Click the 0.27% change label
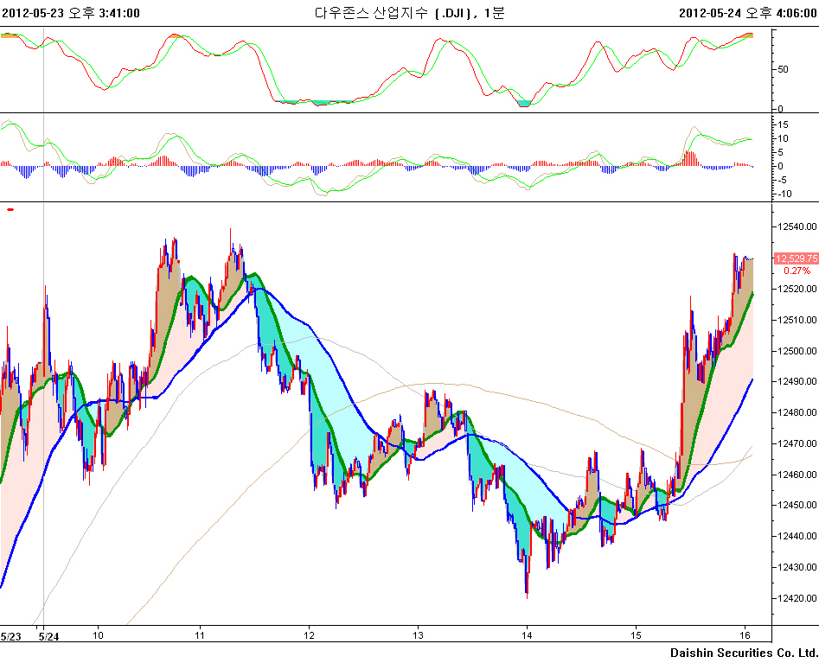The width and height of the screenshot is (819, 663). 797,271
